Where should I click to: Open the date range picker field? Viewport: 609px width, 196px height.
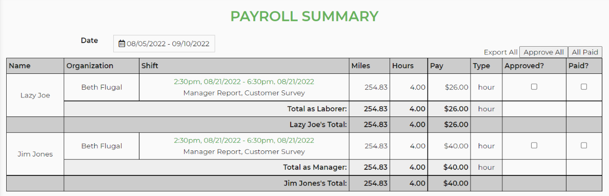pyautogui.click(x=164, y=44)
